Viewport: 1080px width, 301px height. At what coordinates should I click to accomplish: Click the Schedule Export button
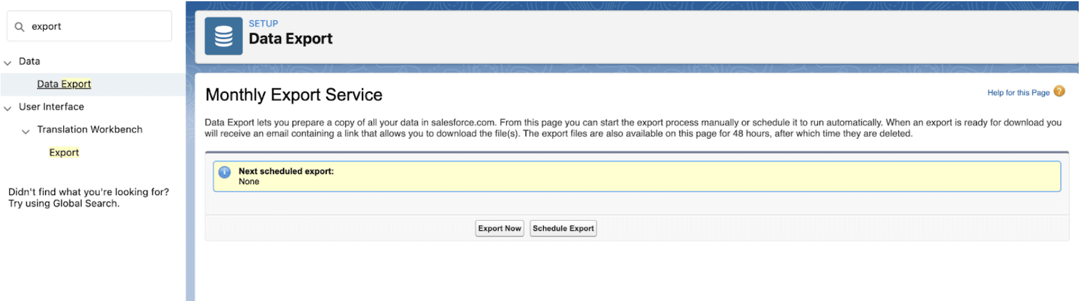(x=563, y=228)
